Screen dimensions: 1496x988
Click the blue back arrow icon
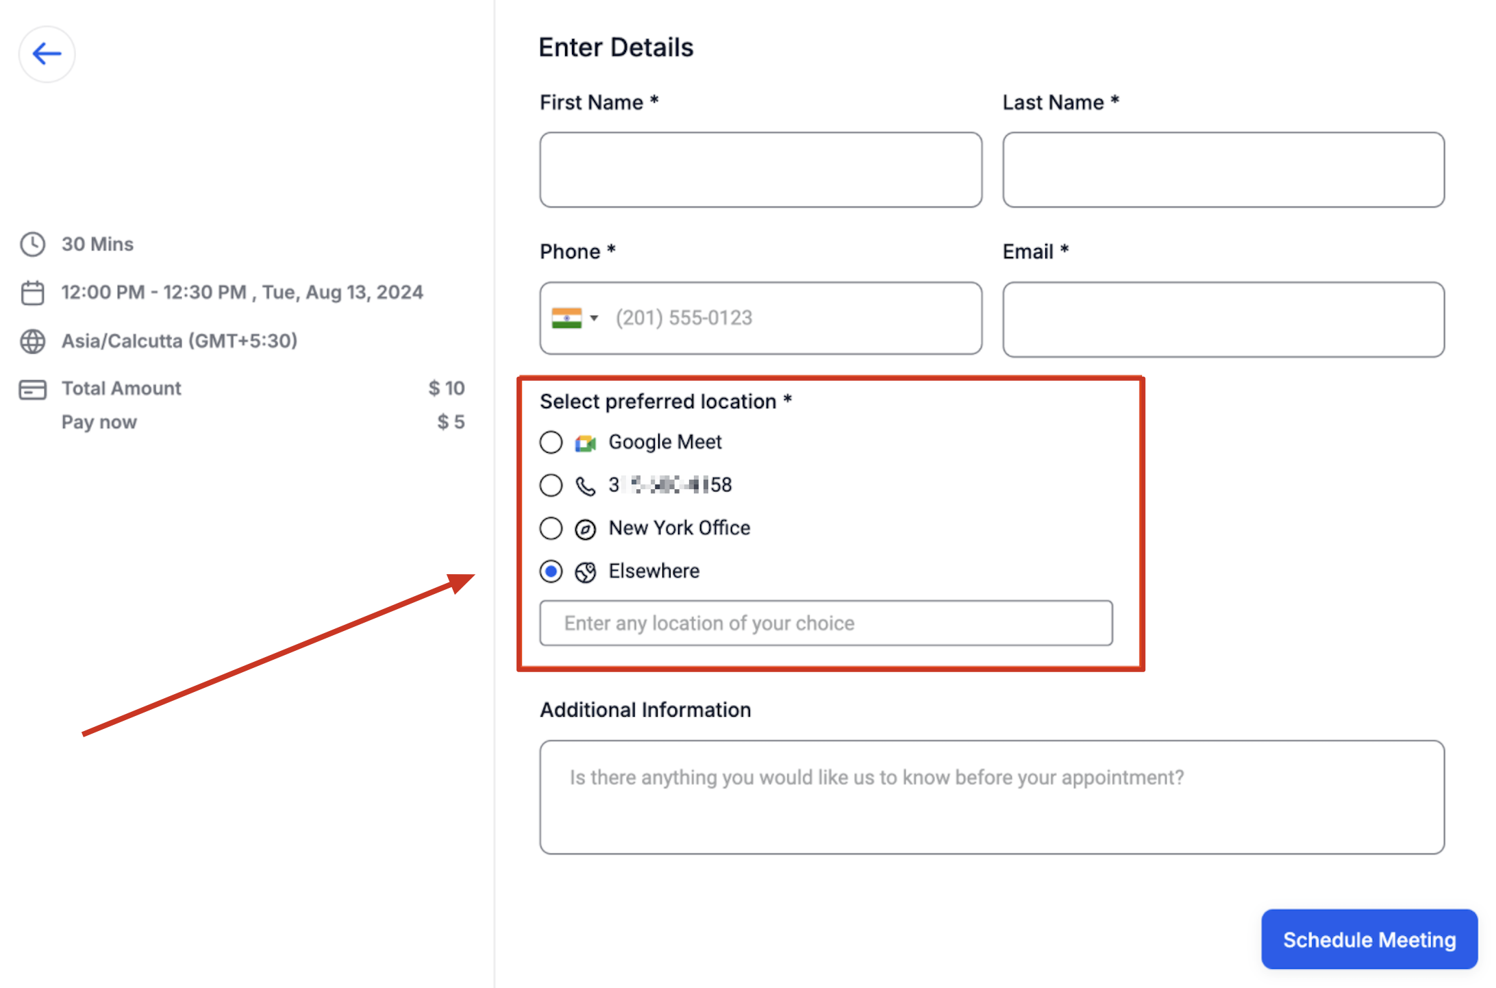pos(47,53)
